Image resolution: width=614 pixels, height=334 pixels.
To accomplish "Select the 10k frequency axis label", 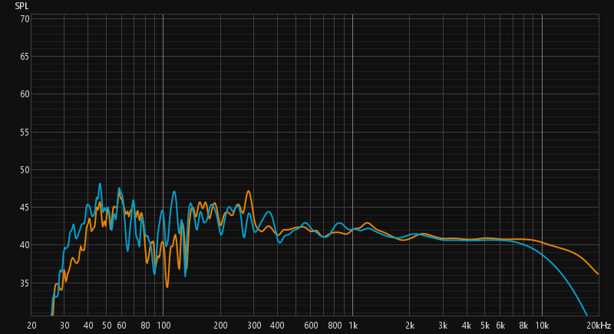I will tap(542, 326).
